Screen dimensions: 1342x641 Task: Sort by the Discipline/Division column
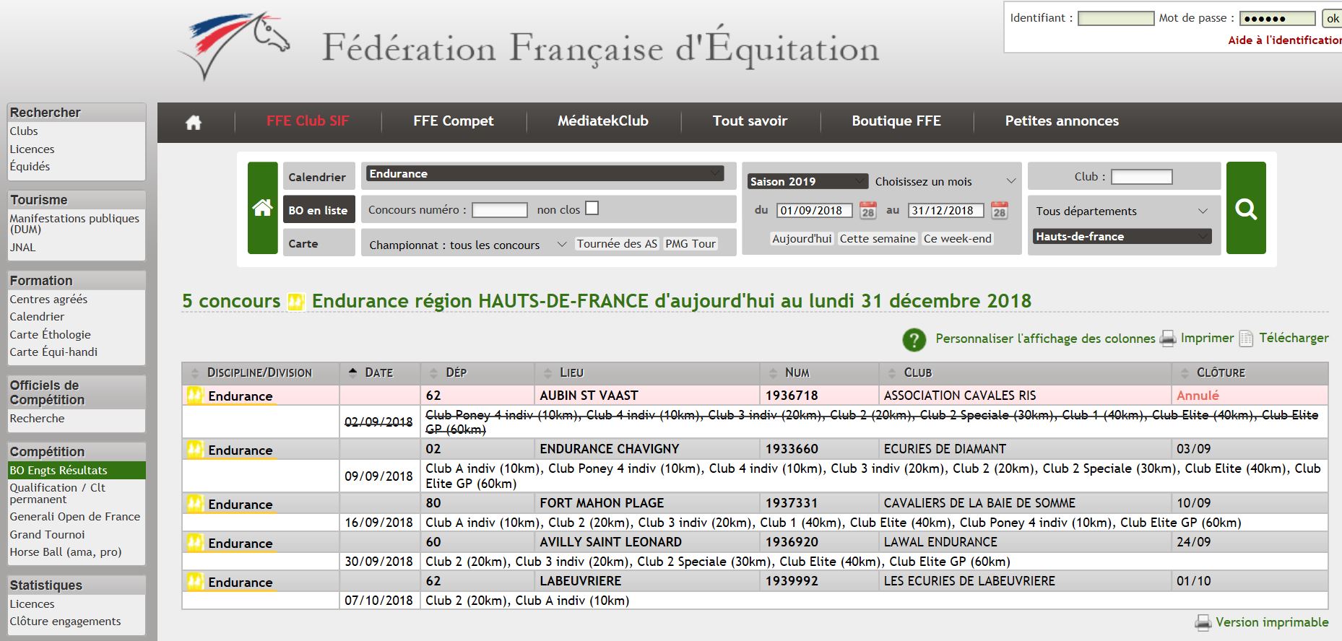pos(260,372)
